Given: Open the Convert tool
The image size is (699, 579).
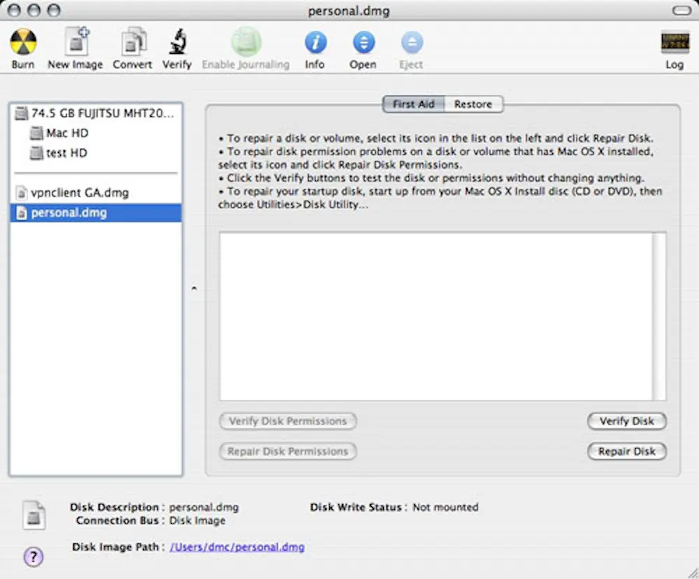Looking at the screenshot, I should 131,43.
